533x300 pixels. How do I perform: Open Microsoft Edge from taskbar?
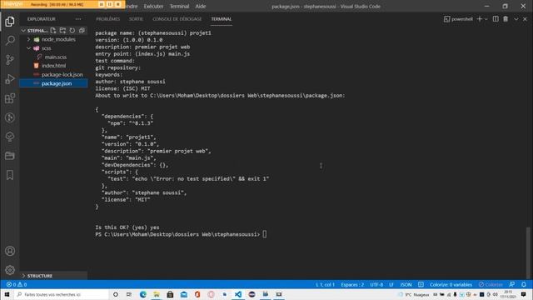(142, 294)
